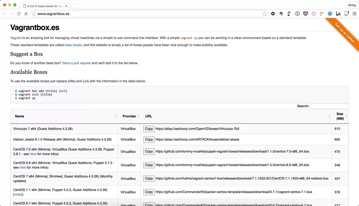Focus the table Search field

330,106
